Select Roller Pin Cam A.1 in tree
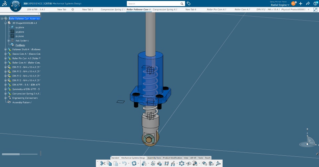Screen dimensions: 319x167 click(26, 58)
